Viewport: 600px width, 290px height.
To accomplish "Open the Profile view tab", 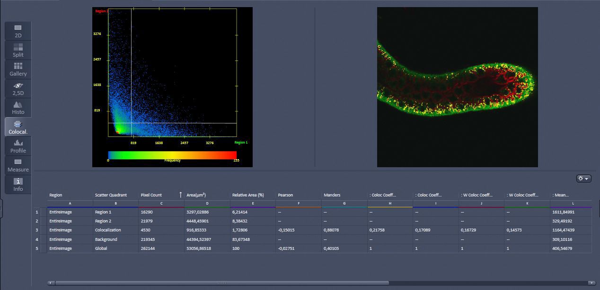I will 18,146.
